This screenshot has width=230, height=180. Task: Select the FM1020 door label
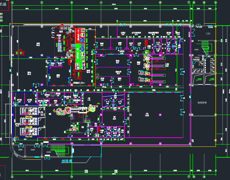pos(196,59)
